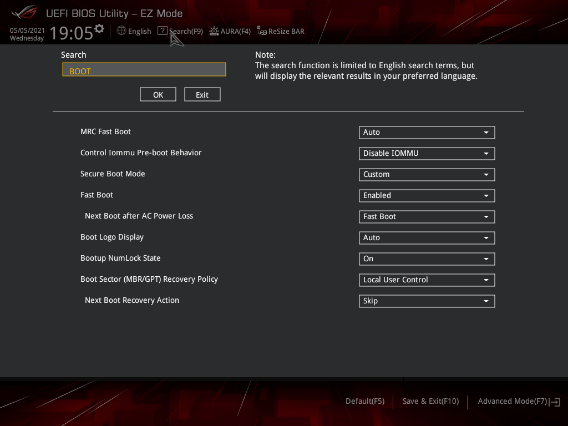568x426 pixels.
Task: Select Secure Boot Mode label
Action: coord(113,174)
